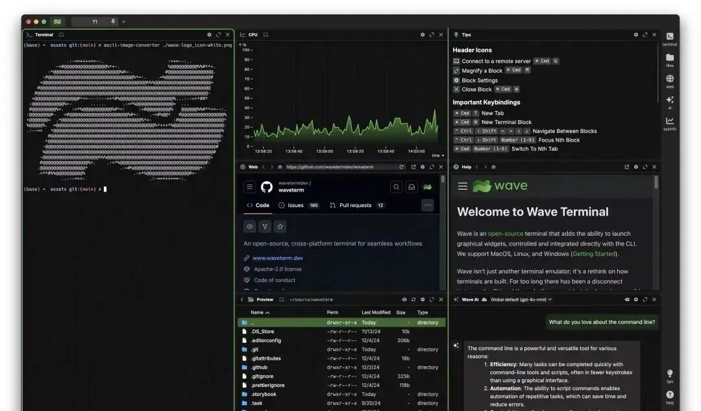
Task: Magnify the Terminal block
Action: click(219, 34)
